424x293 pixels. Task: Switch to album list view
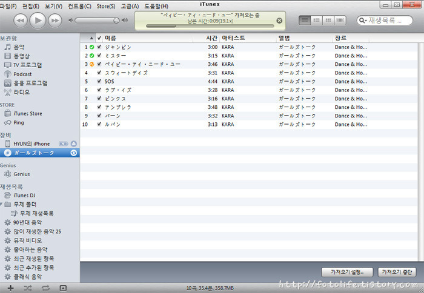316,20
